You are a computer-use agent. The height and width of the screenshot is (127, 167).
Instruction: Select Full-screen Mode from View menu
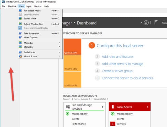40,11
